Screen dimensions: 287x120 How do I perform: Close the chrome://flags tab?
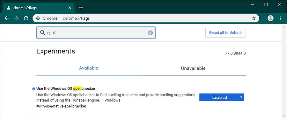(70, 8)
